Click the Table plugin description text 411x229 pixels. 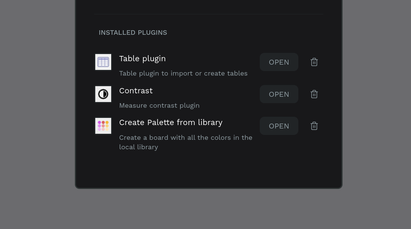point(183,73)
